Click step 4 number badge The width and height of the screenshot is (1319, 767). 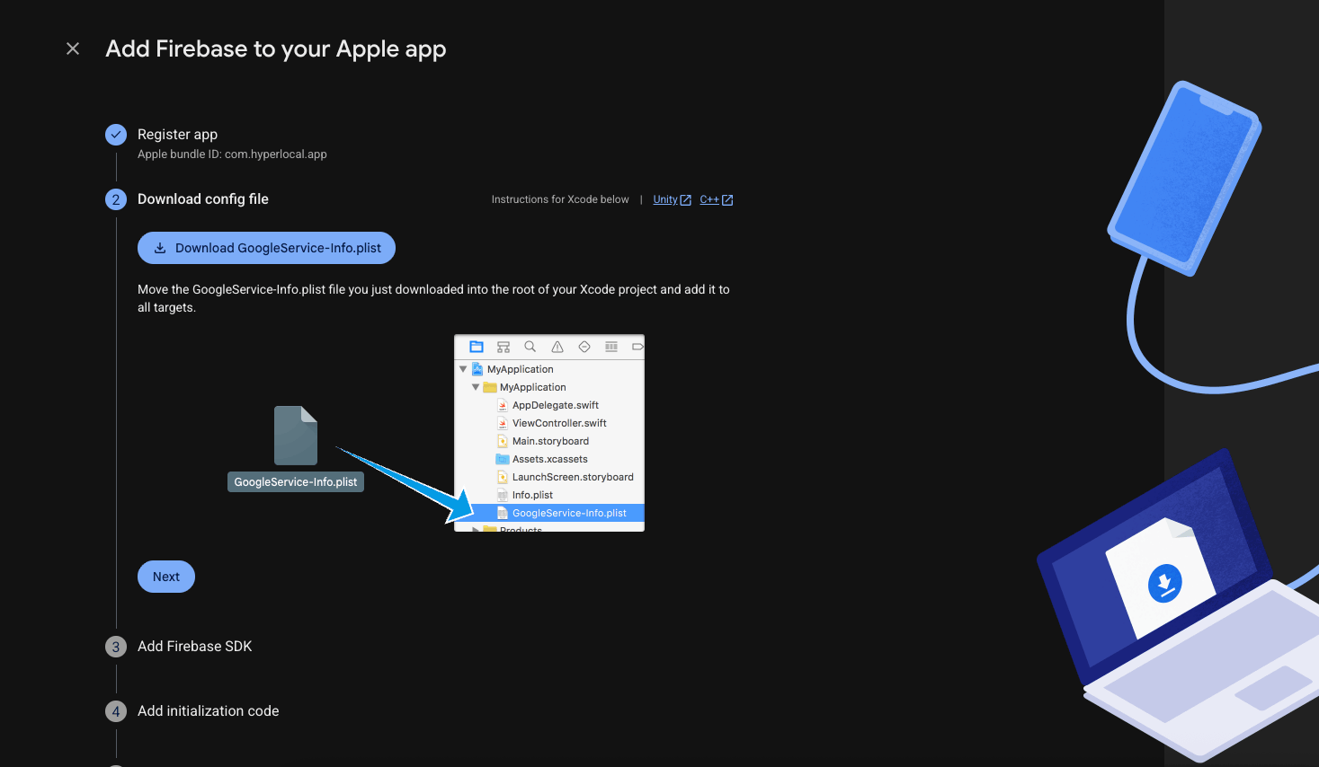116,711
